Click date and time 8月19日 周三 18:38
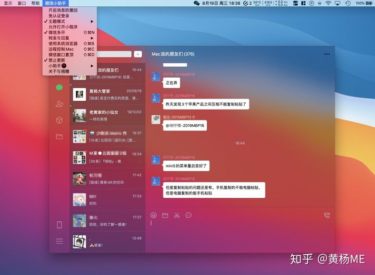 [x=221, y=3]
